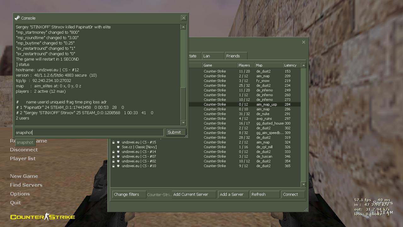
Task: Click the password lock icon of CS - #15
Action: click(113, 142)
